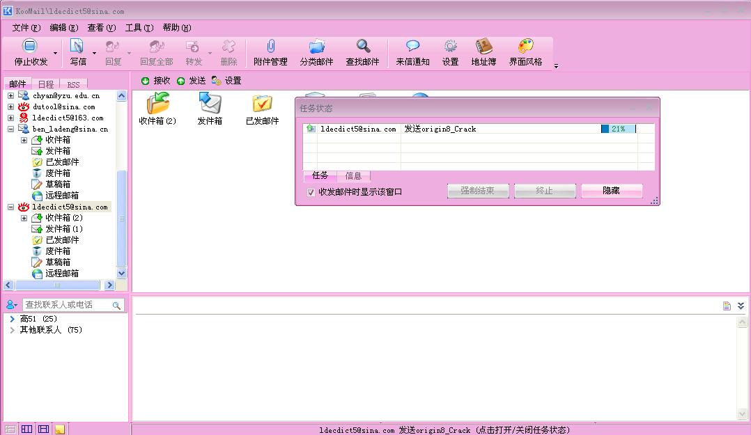
Task: Open the 帮助(H) menu
Action: 177,28
